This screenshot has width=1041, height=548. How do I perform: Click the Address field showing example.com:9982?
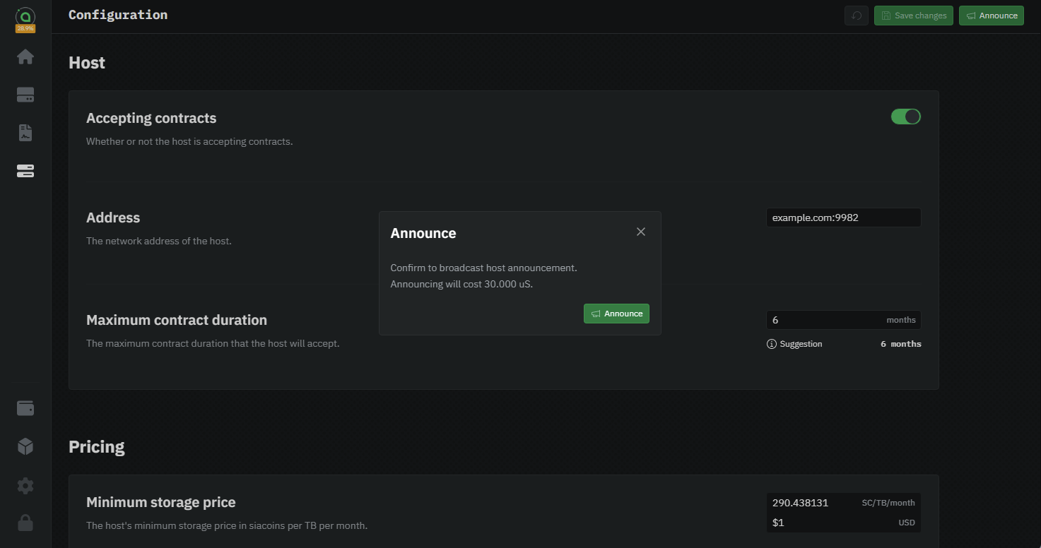pos(842,218)
